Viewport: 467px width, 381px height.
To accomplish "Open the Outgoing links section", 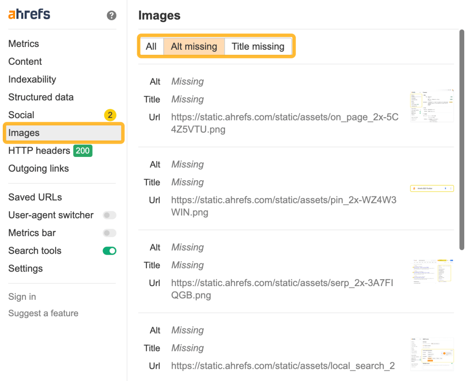I will 38,168.
